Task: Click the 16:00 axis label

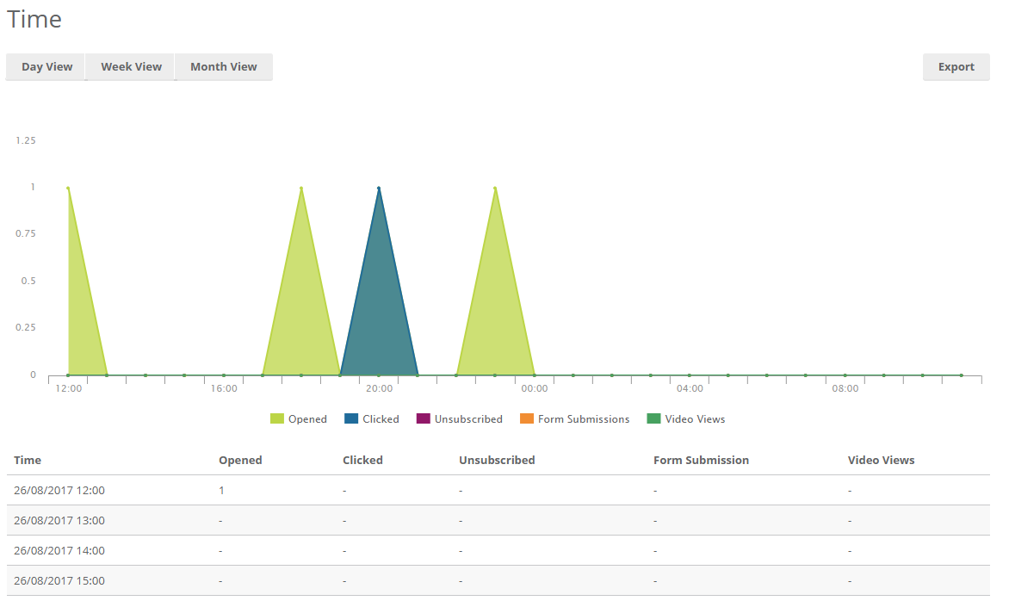Action: (x=224, y=389)
